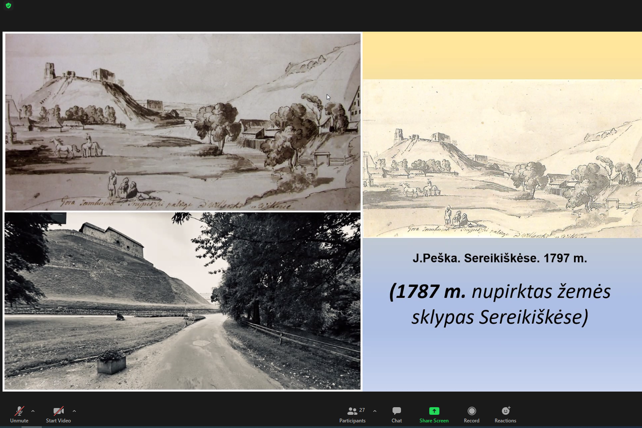Start Video with the camera button
Screen dimensions: 642x428
[58, 414]
